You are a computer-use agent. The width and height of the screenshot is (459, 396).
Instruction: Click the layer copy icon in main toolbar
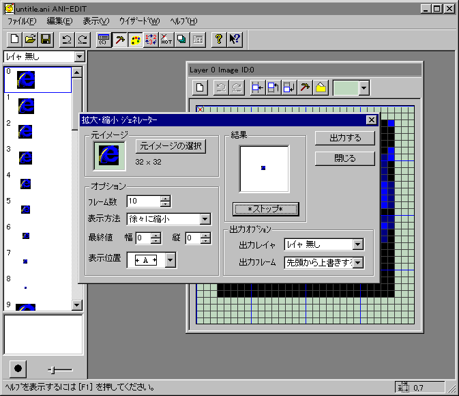(182, 40)
